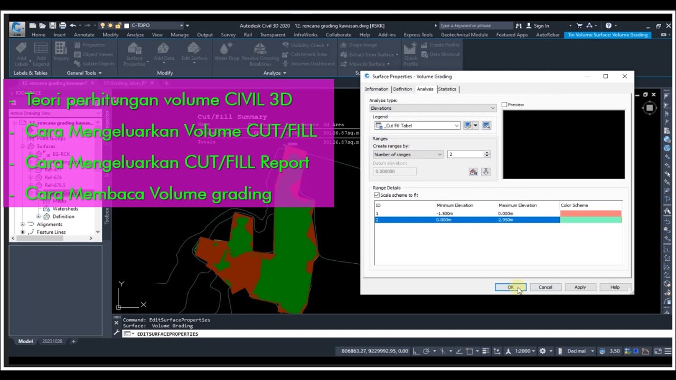Click the pick datum elevation icon in Ranges

pyautogui.click(x=473, y=172)
